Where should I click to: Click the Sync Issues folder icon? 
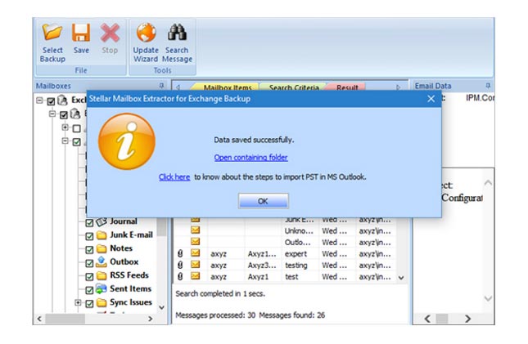pyautogui.click(x=102, y=302)
